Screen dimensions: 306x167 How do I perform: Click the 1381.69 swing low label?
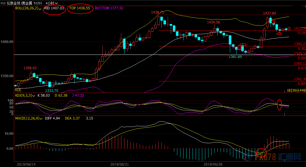click(x=235, y=57)
